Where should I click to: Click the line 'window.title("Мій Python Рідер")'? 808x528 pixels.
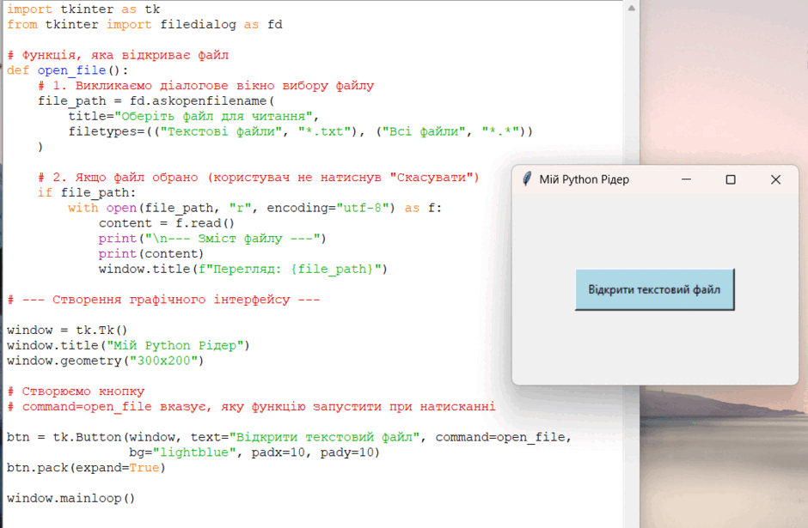click(128, 345)
